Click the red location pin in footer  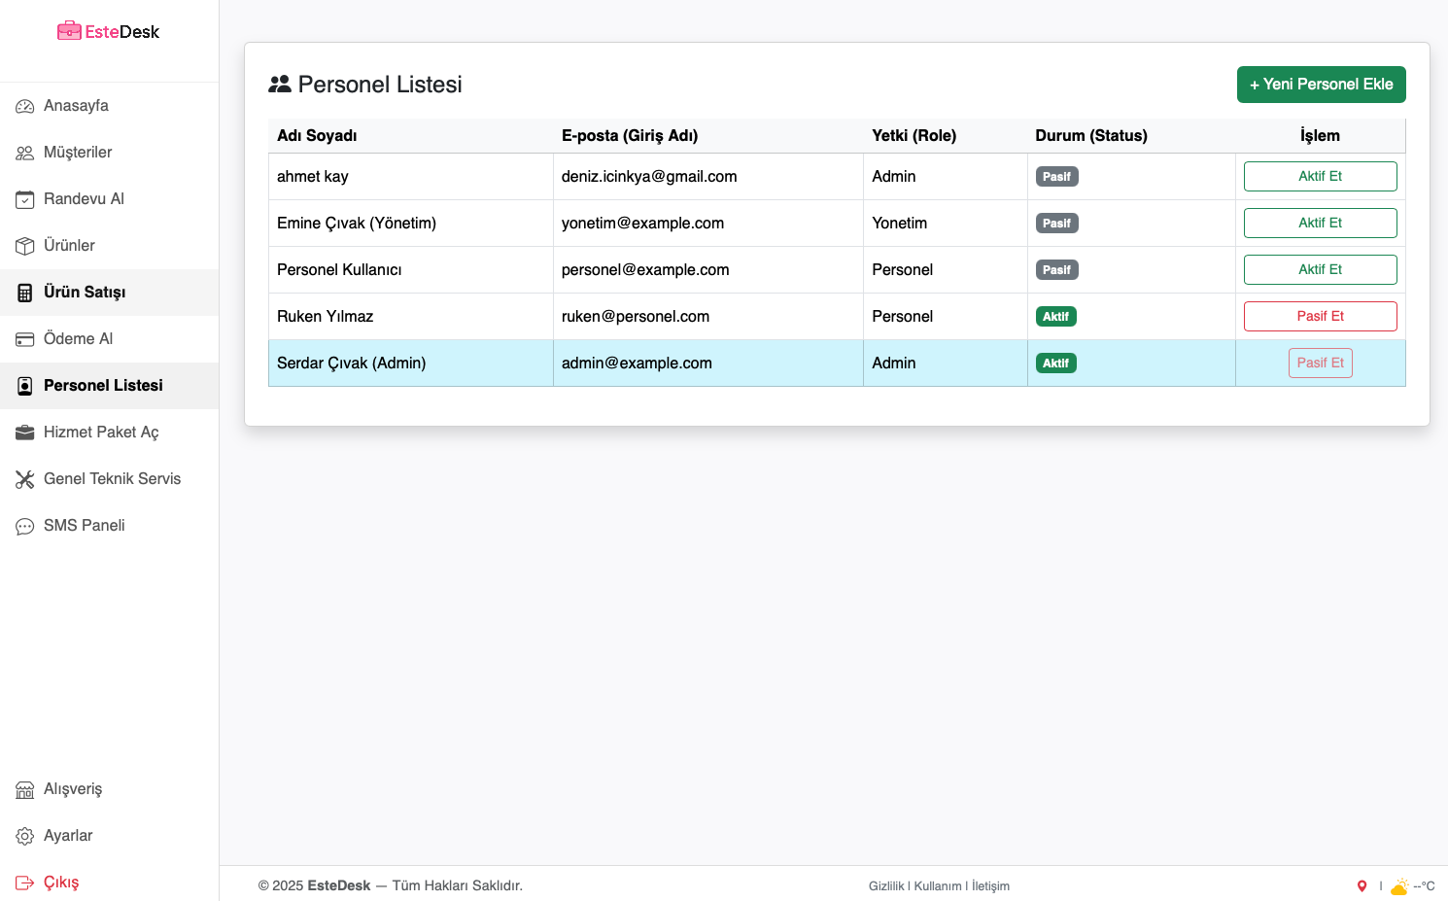[x=1362, y=885]
